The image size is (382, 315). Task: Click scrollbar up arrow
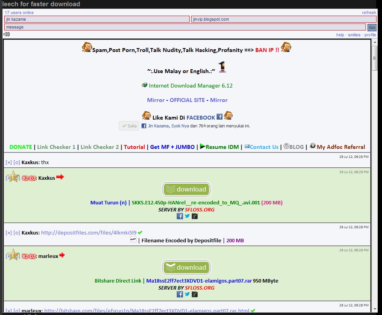(x=375, y=42)
